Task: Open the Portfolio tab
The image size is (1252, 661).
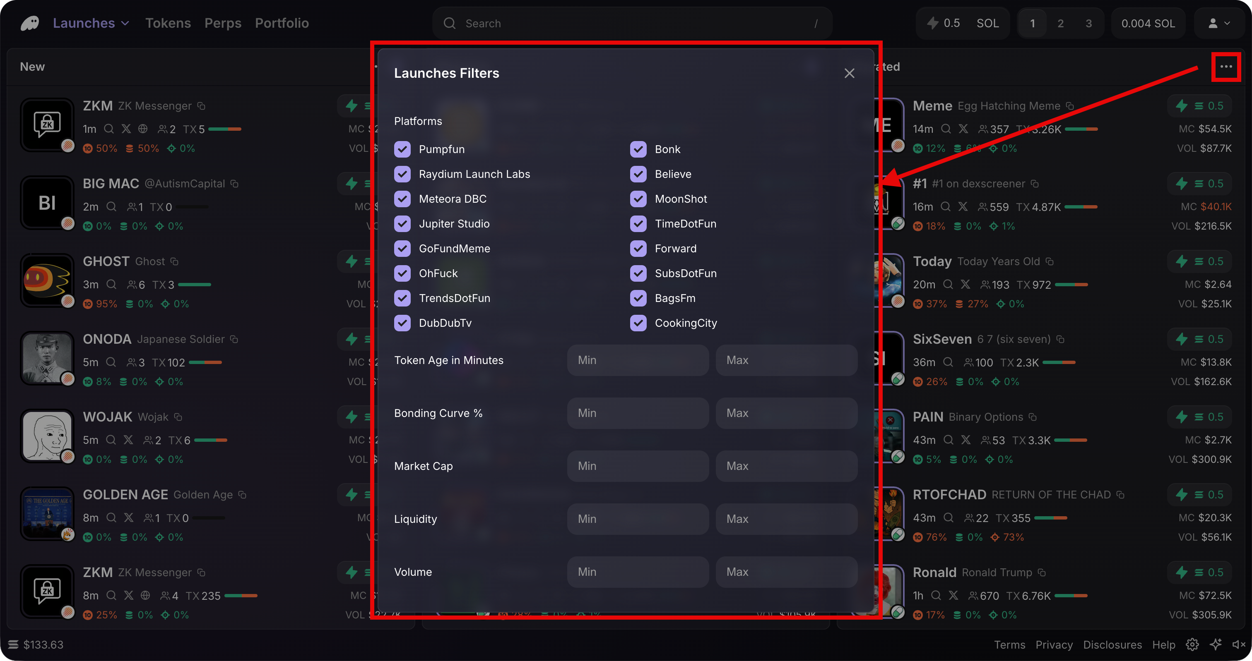Action: tap(282, 23)
